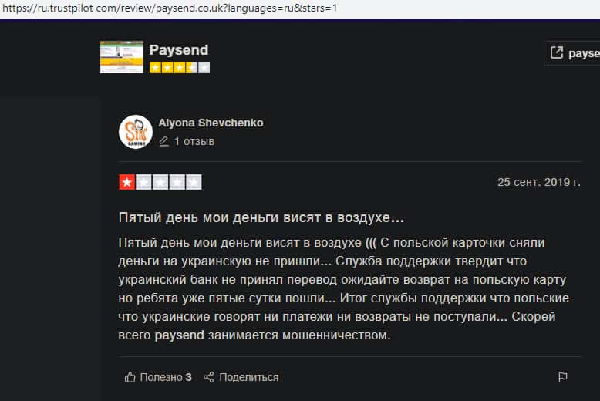Click the 1 отзыв review count text
Image resolution: width=600 pixels, height=401 pixels.
tap(194, 142)
